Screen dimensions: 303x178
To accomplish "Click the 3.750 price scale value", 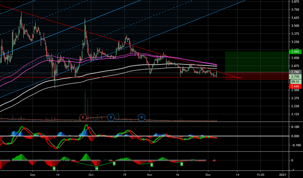I will tap(295, 10).
